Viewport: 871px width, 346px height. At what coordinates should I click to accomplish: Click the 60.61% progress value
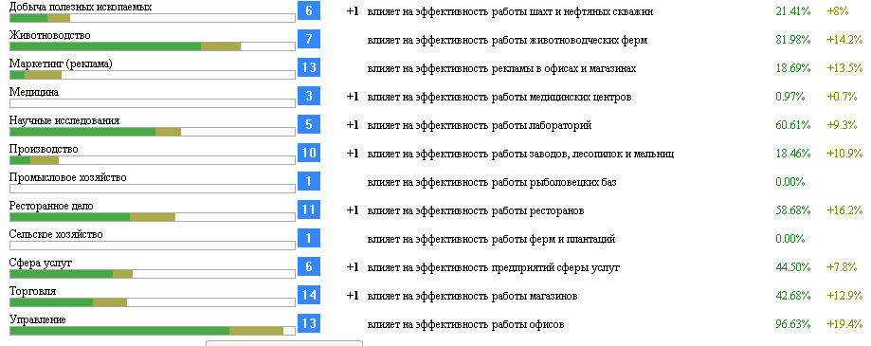coord(793,125)
